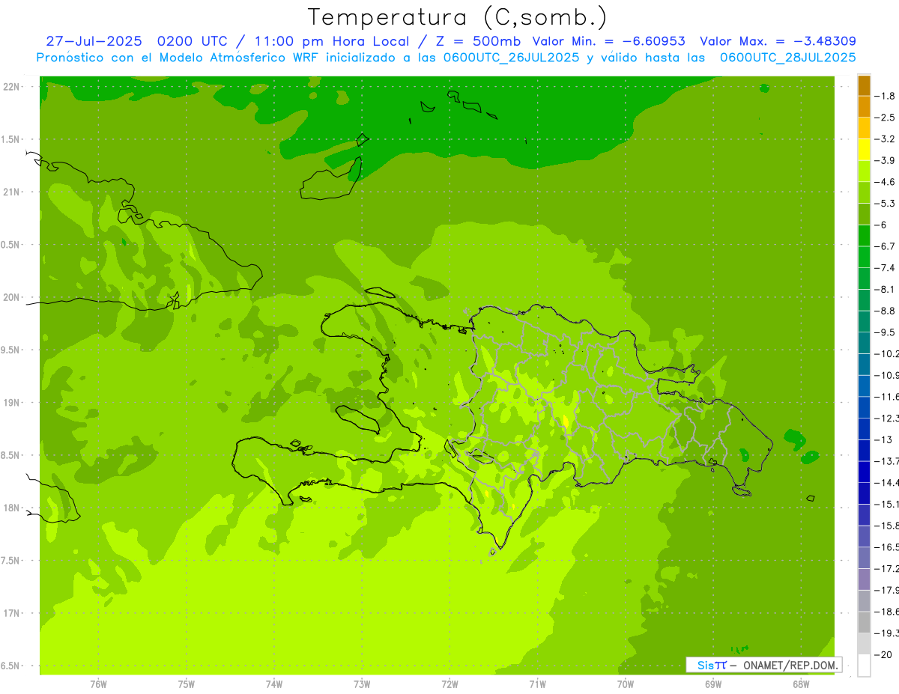Select the '-8.1' colorbar value
The width and height of the screenshot is (899, 694).
886,289
